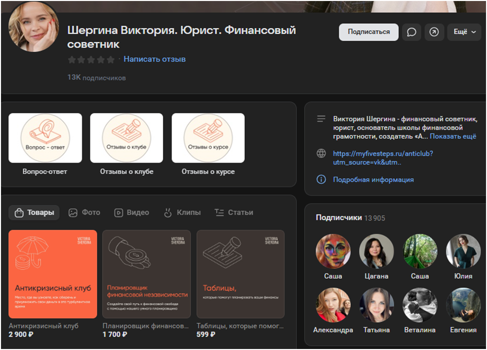Click the globe website icon
This screenshot has width=487, height=350.
click(x=321, y=154)
